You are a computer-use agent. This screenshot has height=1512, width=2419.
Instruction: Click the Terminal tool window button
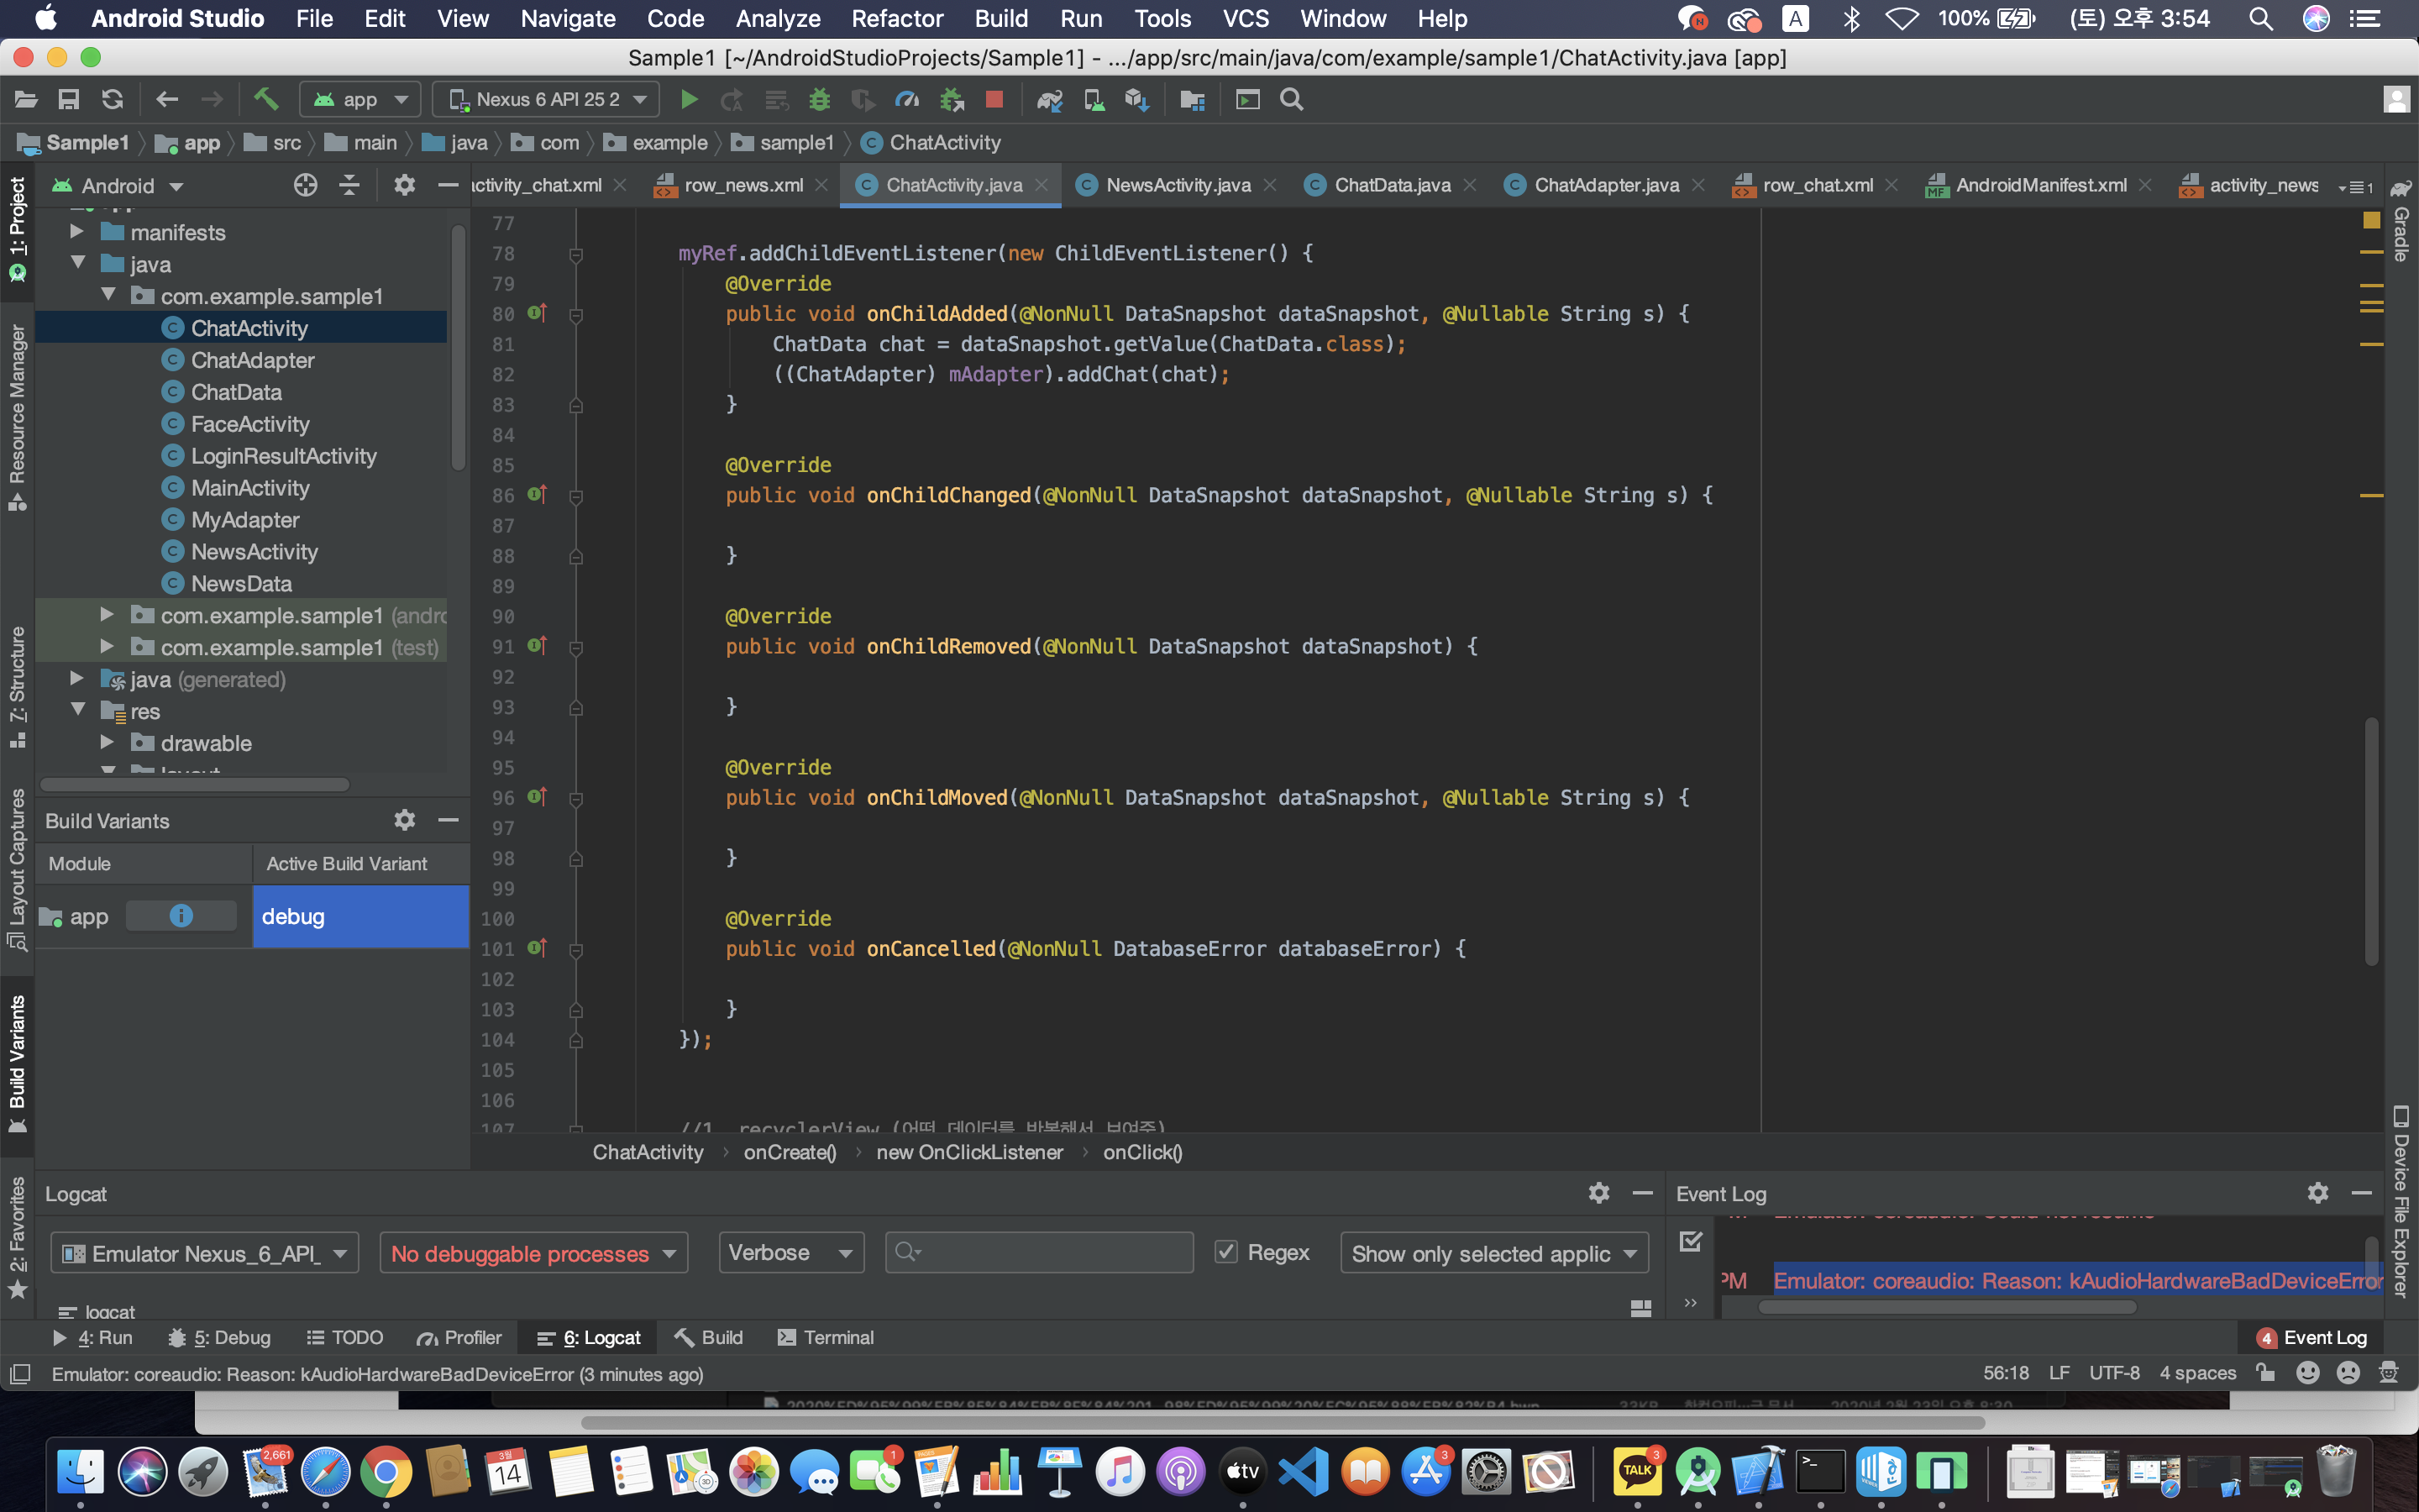point(826,1338)
